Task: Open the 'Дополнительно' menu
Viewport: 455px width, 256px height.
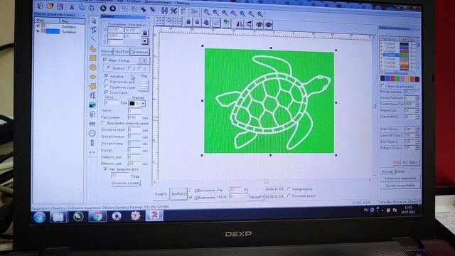Action: click(158, 2)
